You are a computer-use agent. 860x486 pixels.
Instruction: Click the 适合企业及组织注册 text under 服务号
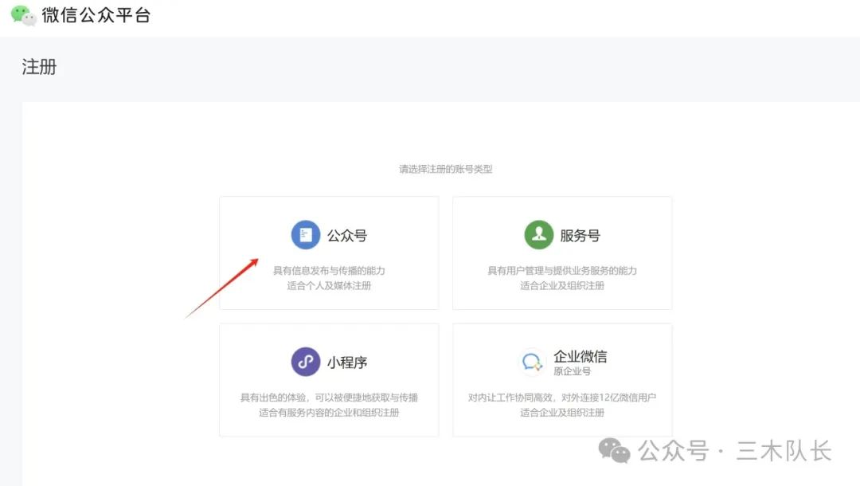[x=561, y=286]
